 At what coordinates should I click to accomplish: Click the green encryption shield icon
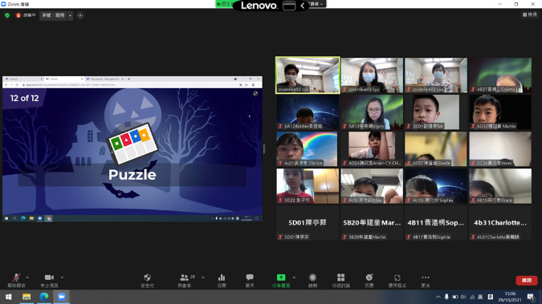point(7,15)
